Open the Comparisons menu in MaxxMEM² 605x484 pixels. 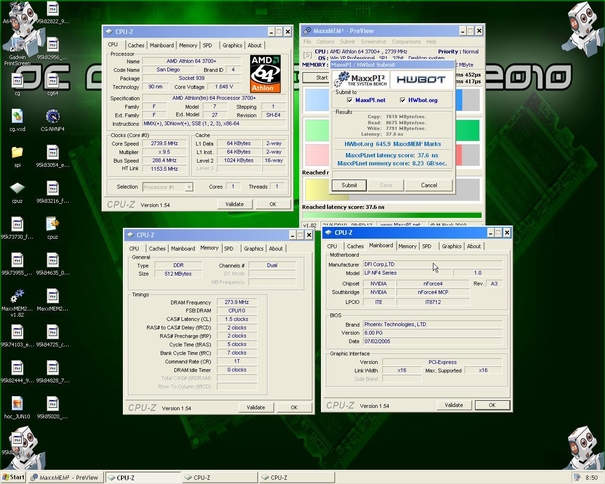point(406,42)
